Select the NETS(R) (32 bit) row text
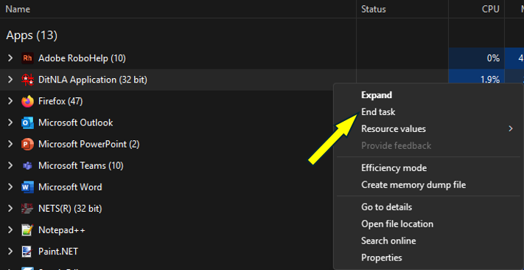The image size is (524, 270). click(70, 209)
